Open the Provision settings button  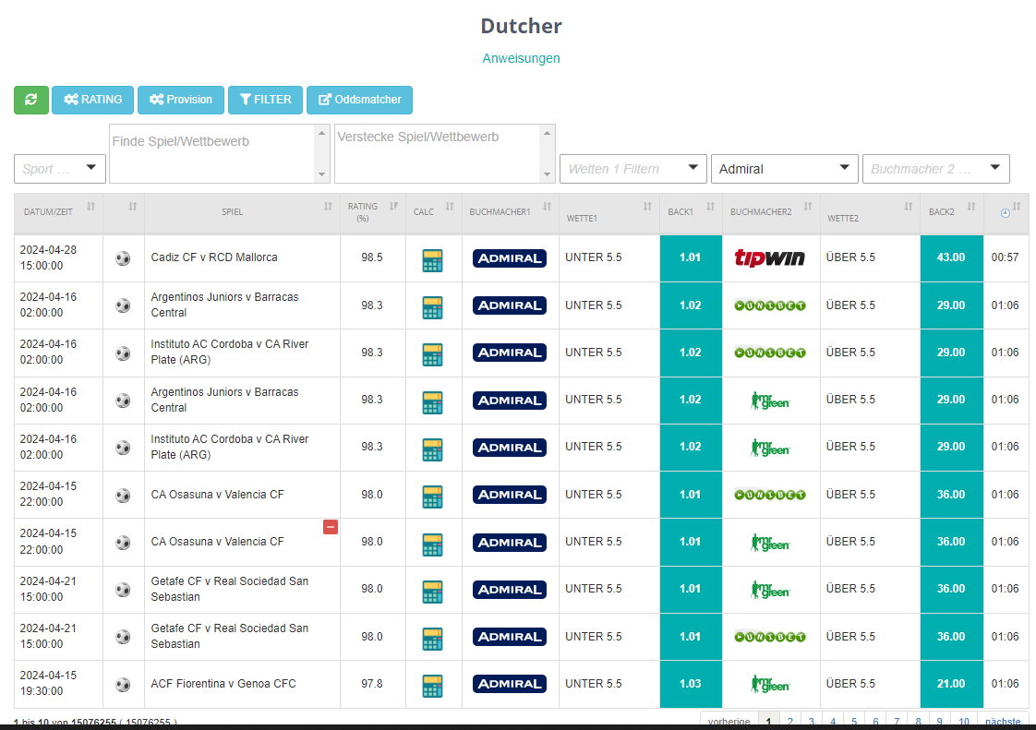[x=181, y=100]
